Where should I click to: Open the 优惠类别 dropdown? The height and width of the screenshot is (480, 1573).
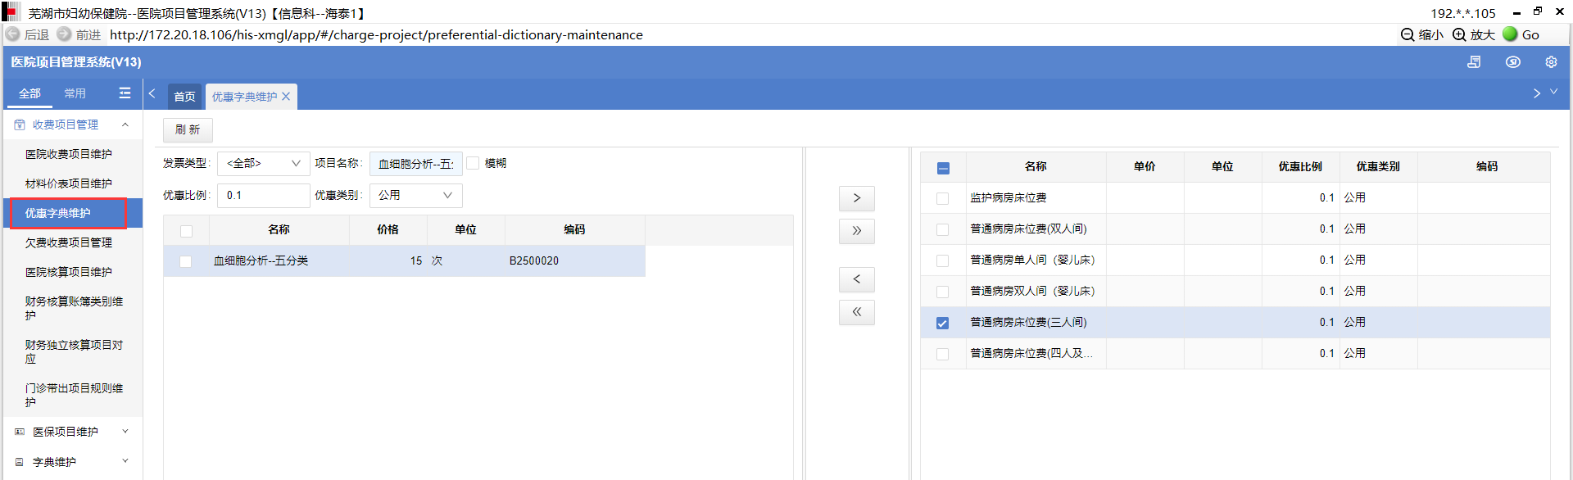415,195
